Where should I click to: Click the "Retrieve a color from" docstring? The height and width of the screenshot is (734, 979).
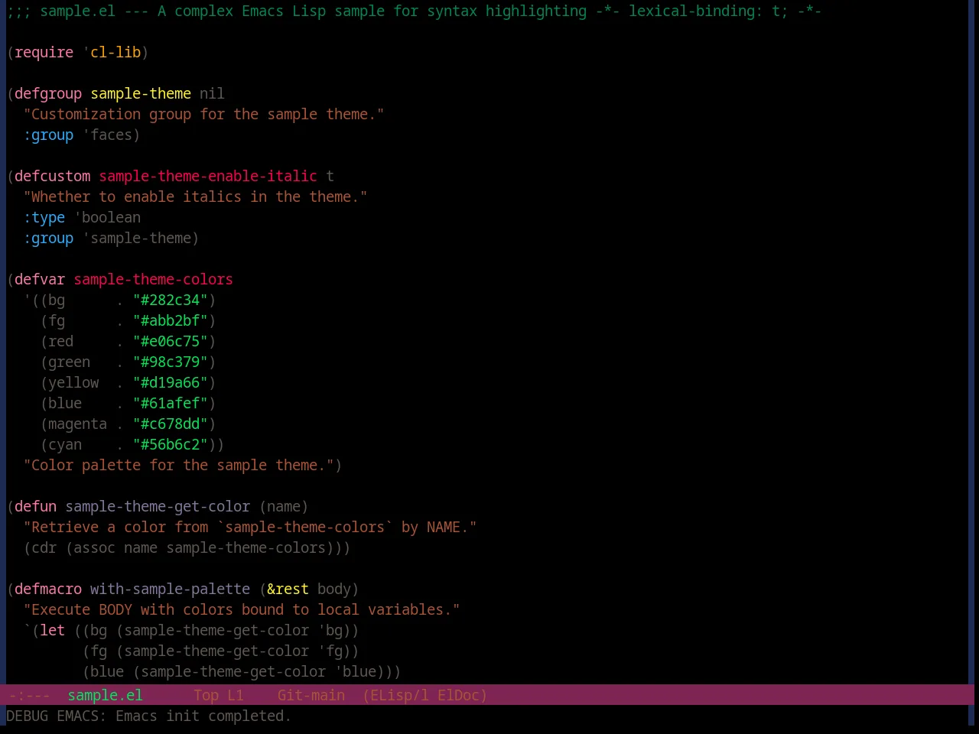coord(250,527)
